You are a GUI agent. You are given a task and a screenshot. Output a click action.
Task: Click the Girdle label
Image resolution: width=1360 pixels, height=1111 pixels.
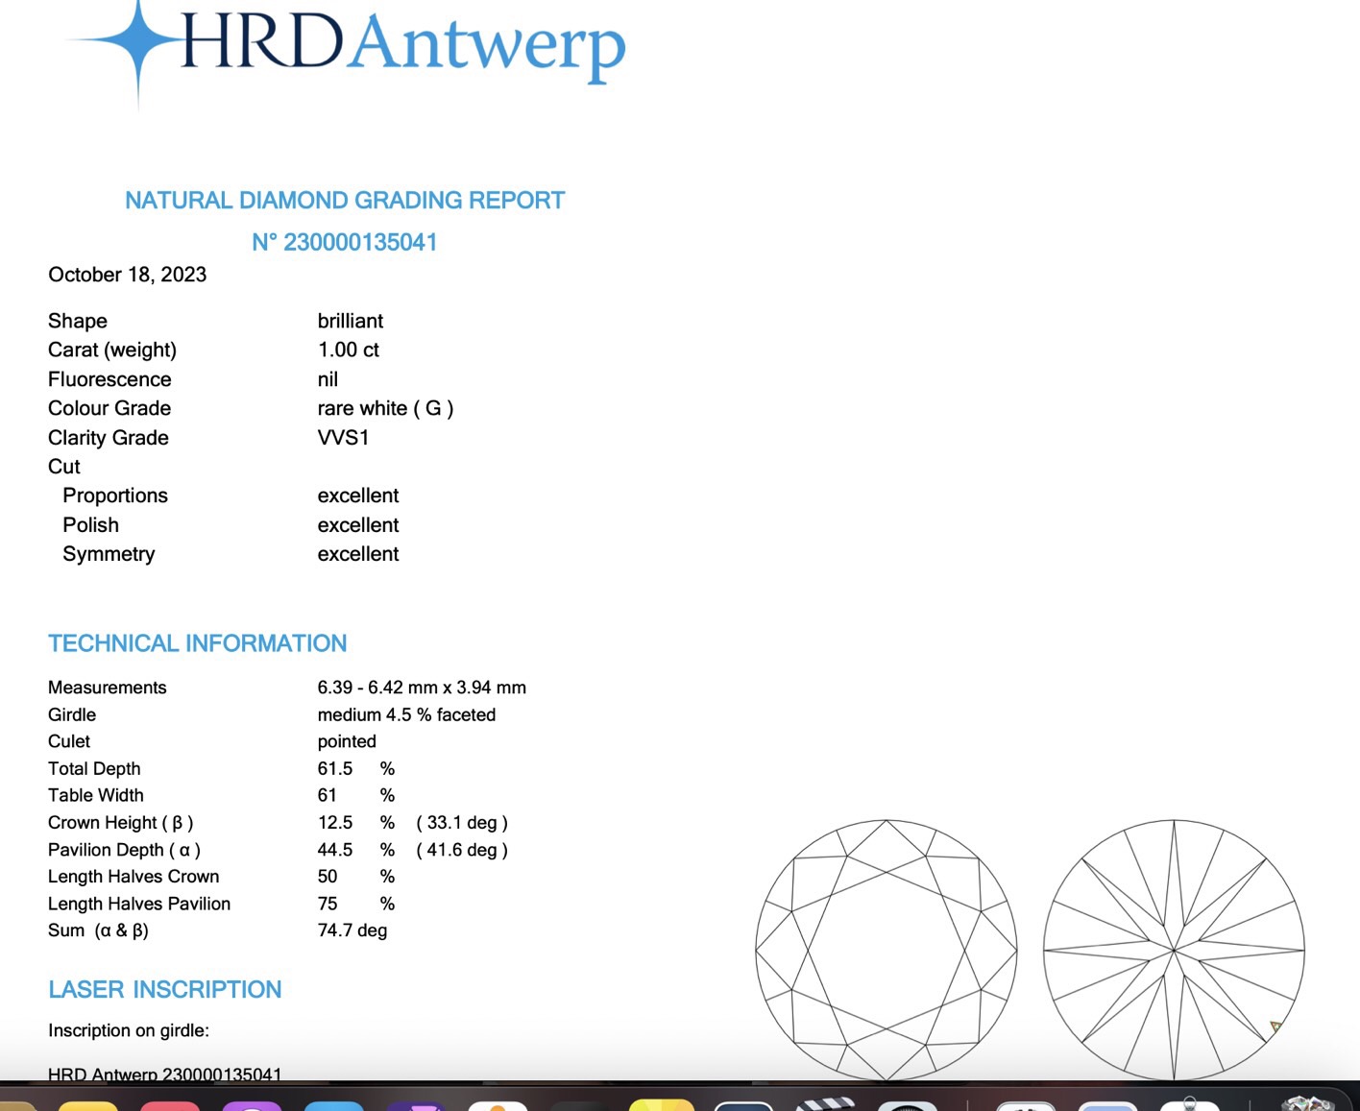click(x=72, y=714)
